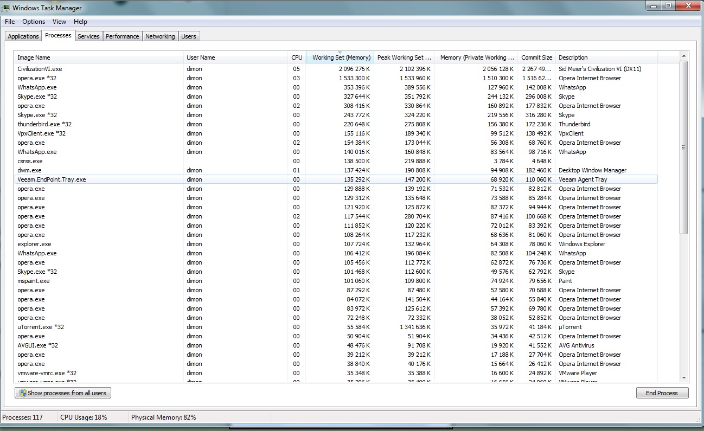
Task: Select the CivilizationVI.exe process
Action: tap(336, 69)
